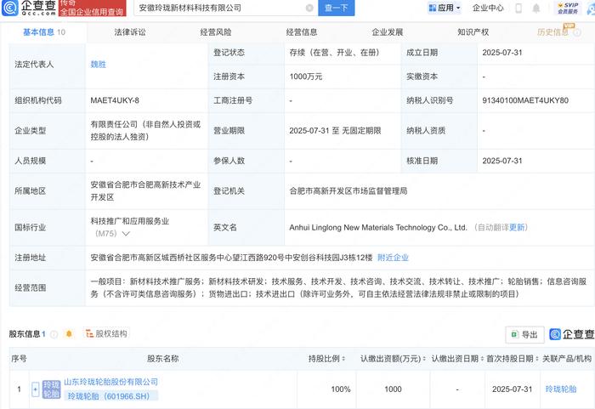Image resolution: width=595 pixels, height=409 pixels.
Task: Click the mobile phone icon in header
Action: tap(518, 8)
